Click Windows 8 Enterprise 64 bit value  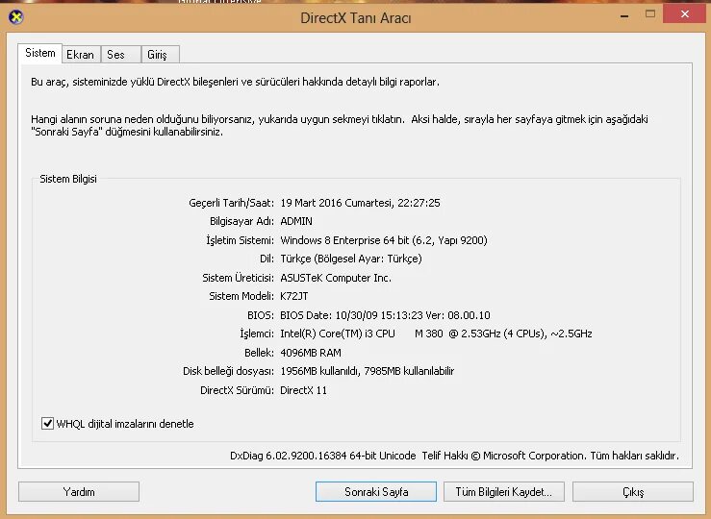[x=384, y=240]
